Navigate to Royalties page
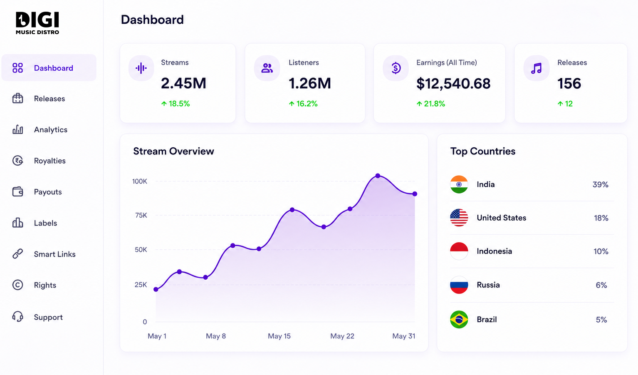The width and height of the screenshot is (638, 375). coord(49,161)
